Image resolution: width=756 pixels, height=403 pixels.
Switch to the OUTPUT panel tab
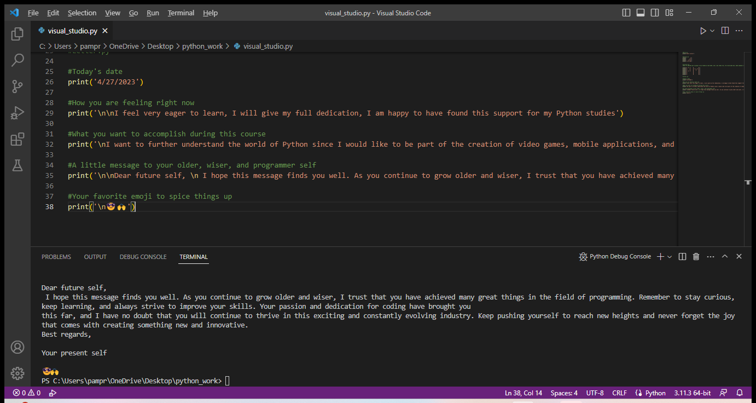[x=95, y=257]
